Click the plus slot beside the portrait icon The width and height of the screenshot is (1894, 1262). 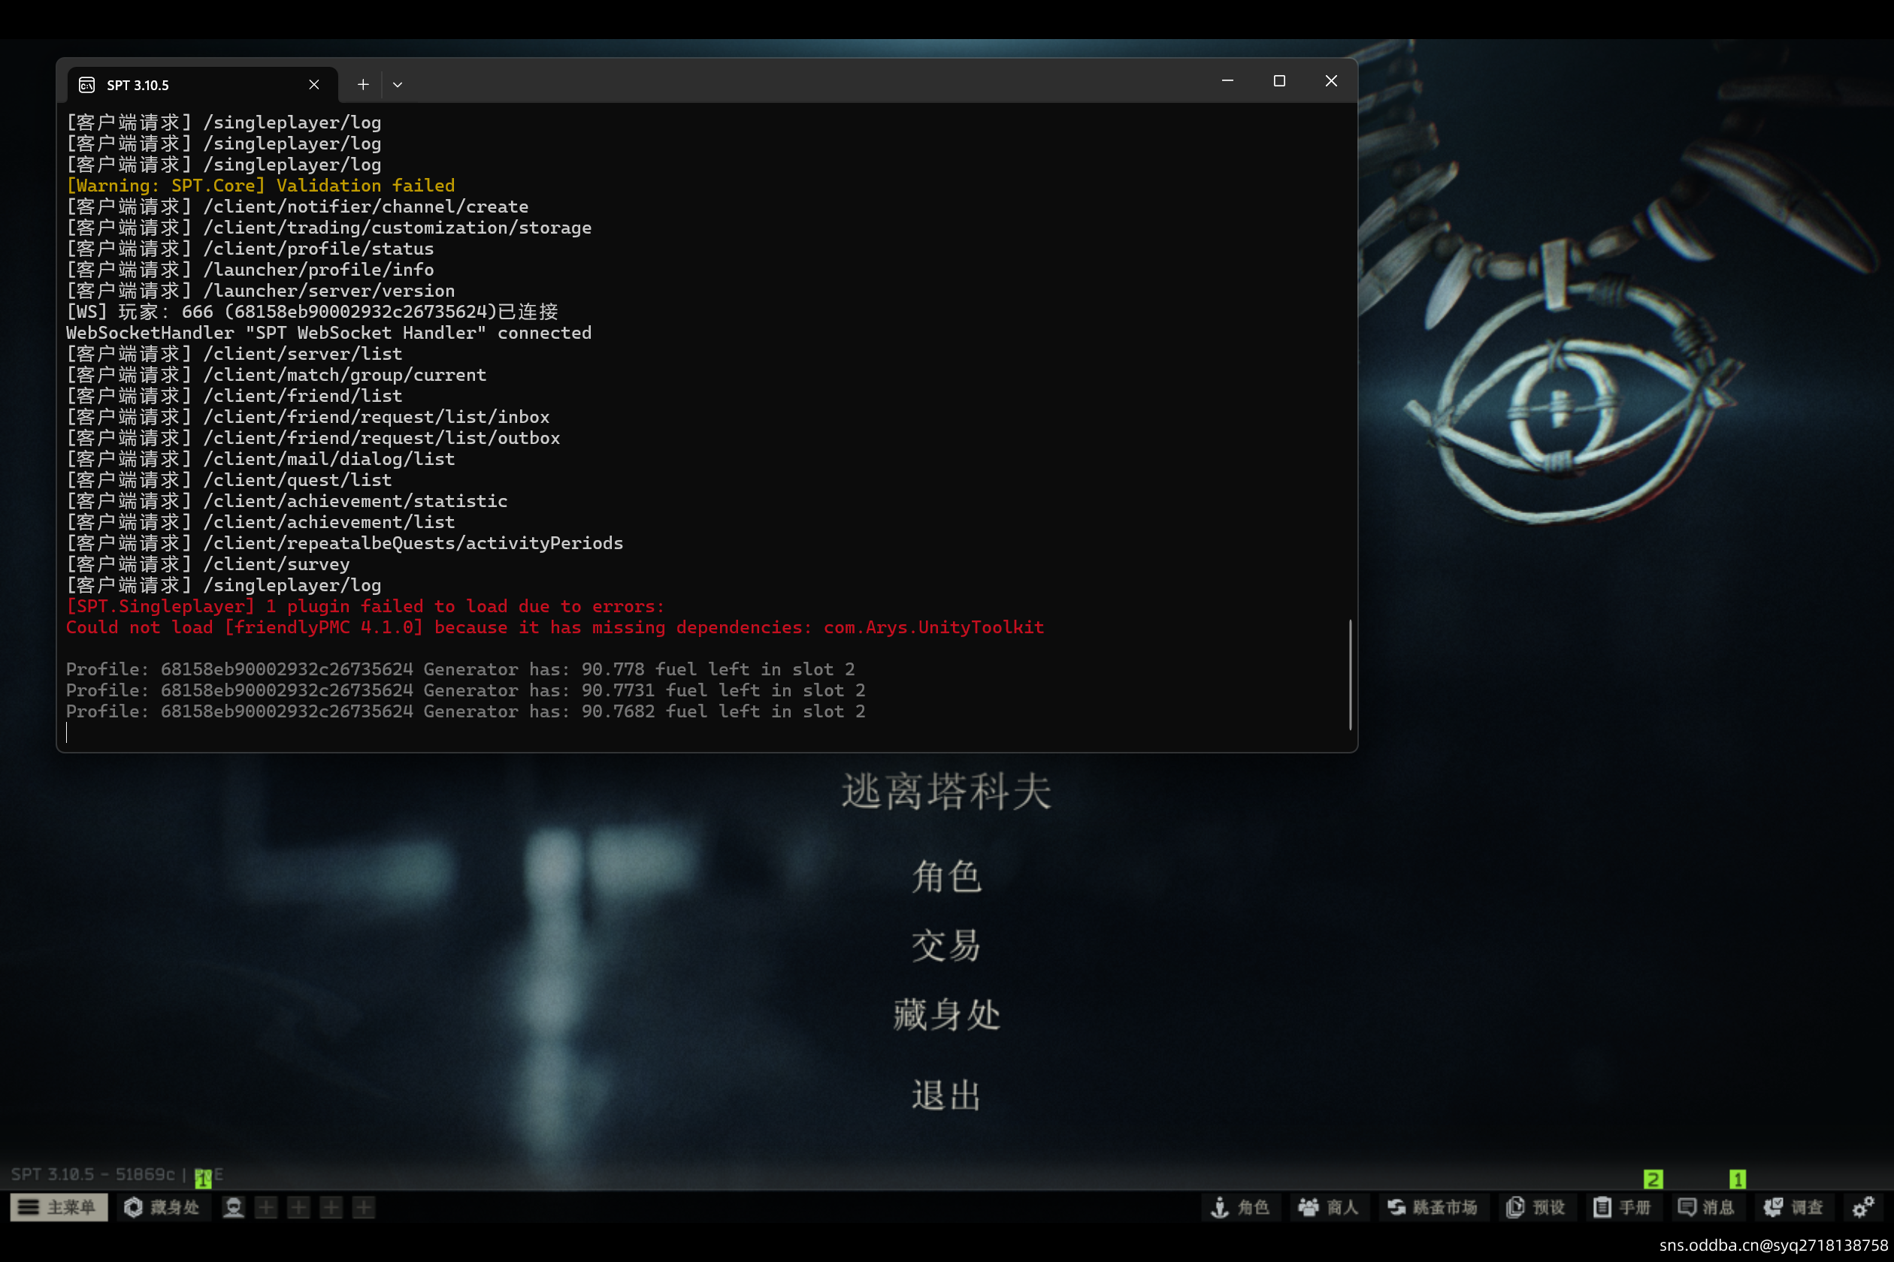coord(266,1207)
